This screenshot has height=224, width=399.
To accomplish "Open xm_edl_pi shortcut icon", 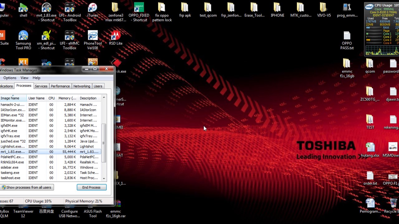I will coord(46,40).
